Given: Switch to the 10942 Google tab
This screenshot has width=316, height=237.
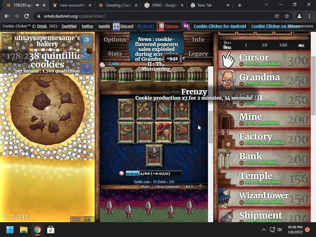Looking at the screenshot, I should [x=164, y=5].
